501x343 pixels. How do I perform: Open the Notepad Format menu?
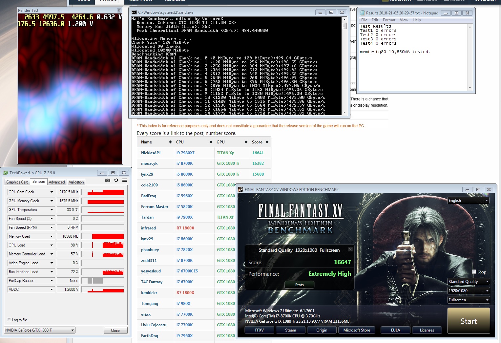389,20
